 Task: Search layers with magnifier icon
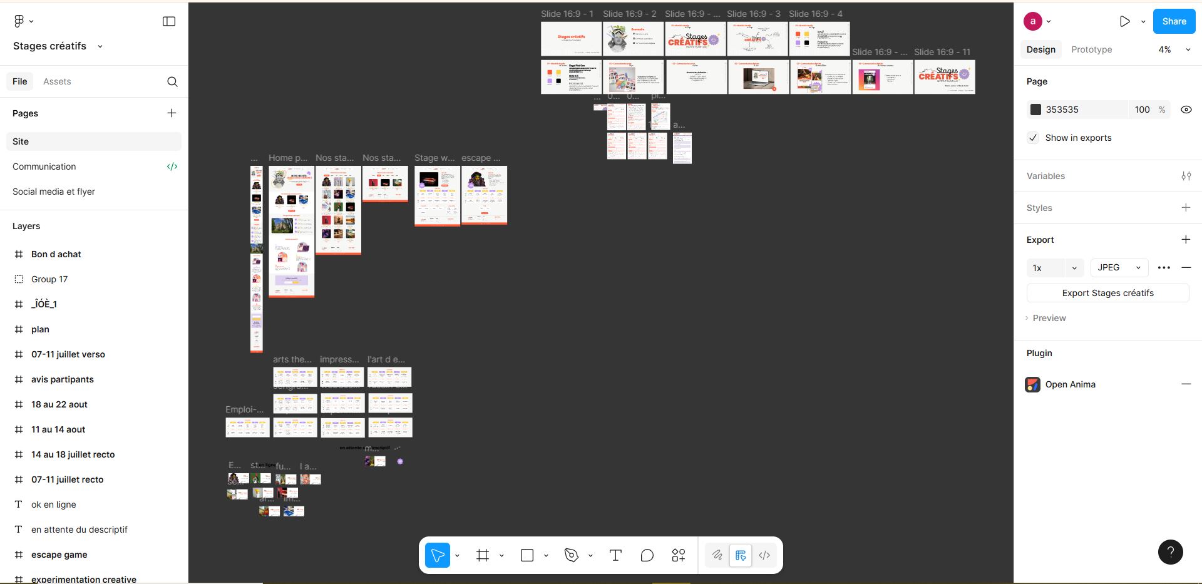172,82
